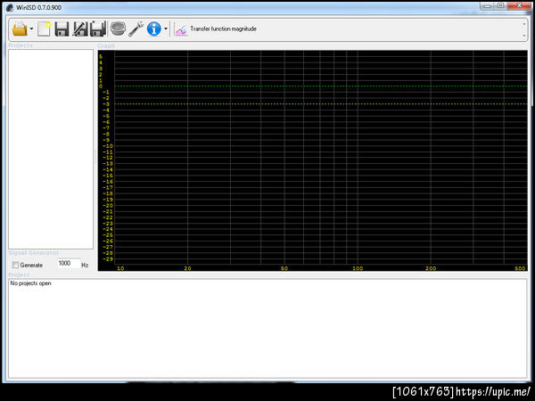Click the toolbar overflow up arrow
535x401 pixels.
tap(524, 24)
